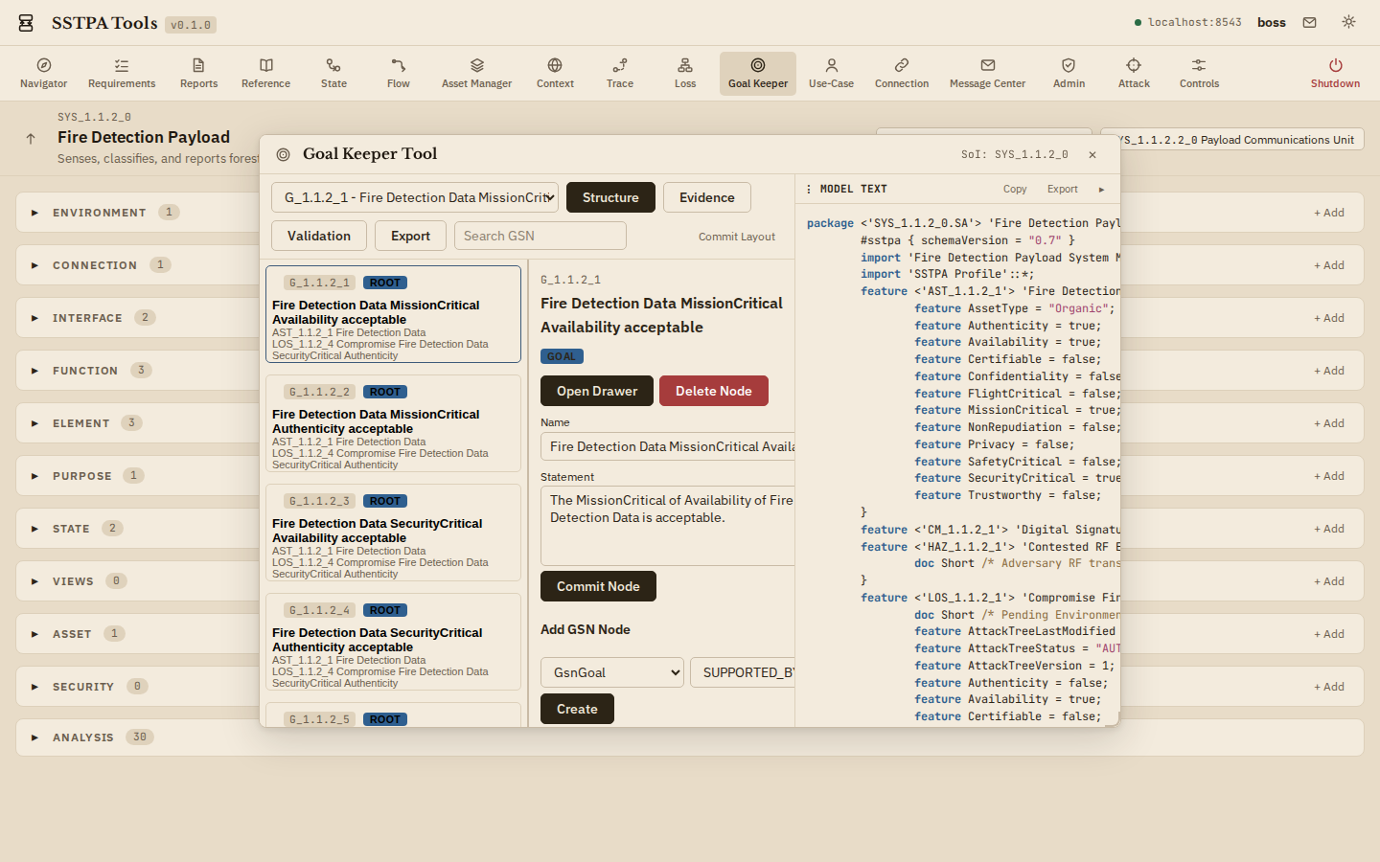
Task: Expand the INTERFACE section
Action: click(x=34, y=318)
